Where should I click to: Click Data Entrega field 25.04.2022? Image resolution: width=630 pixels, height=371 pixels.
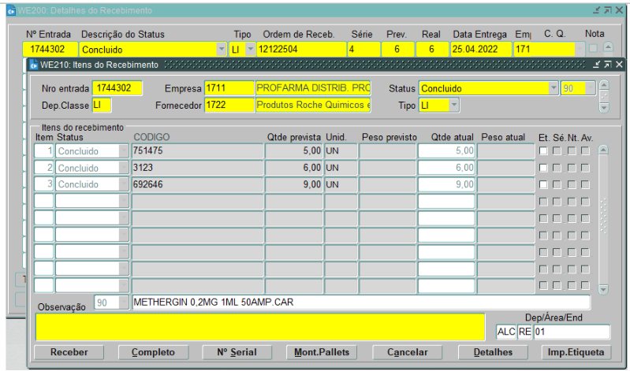click(481, 50)
